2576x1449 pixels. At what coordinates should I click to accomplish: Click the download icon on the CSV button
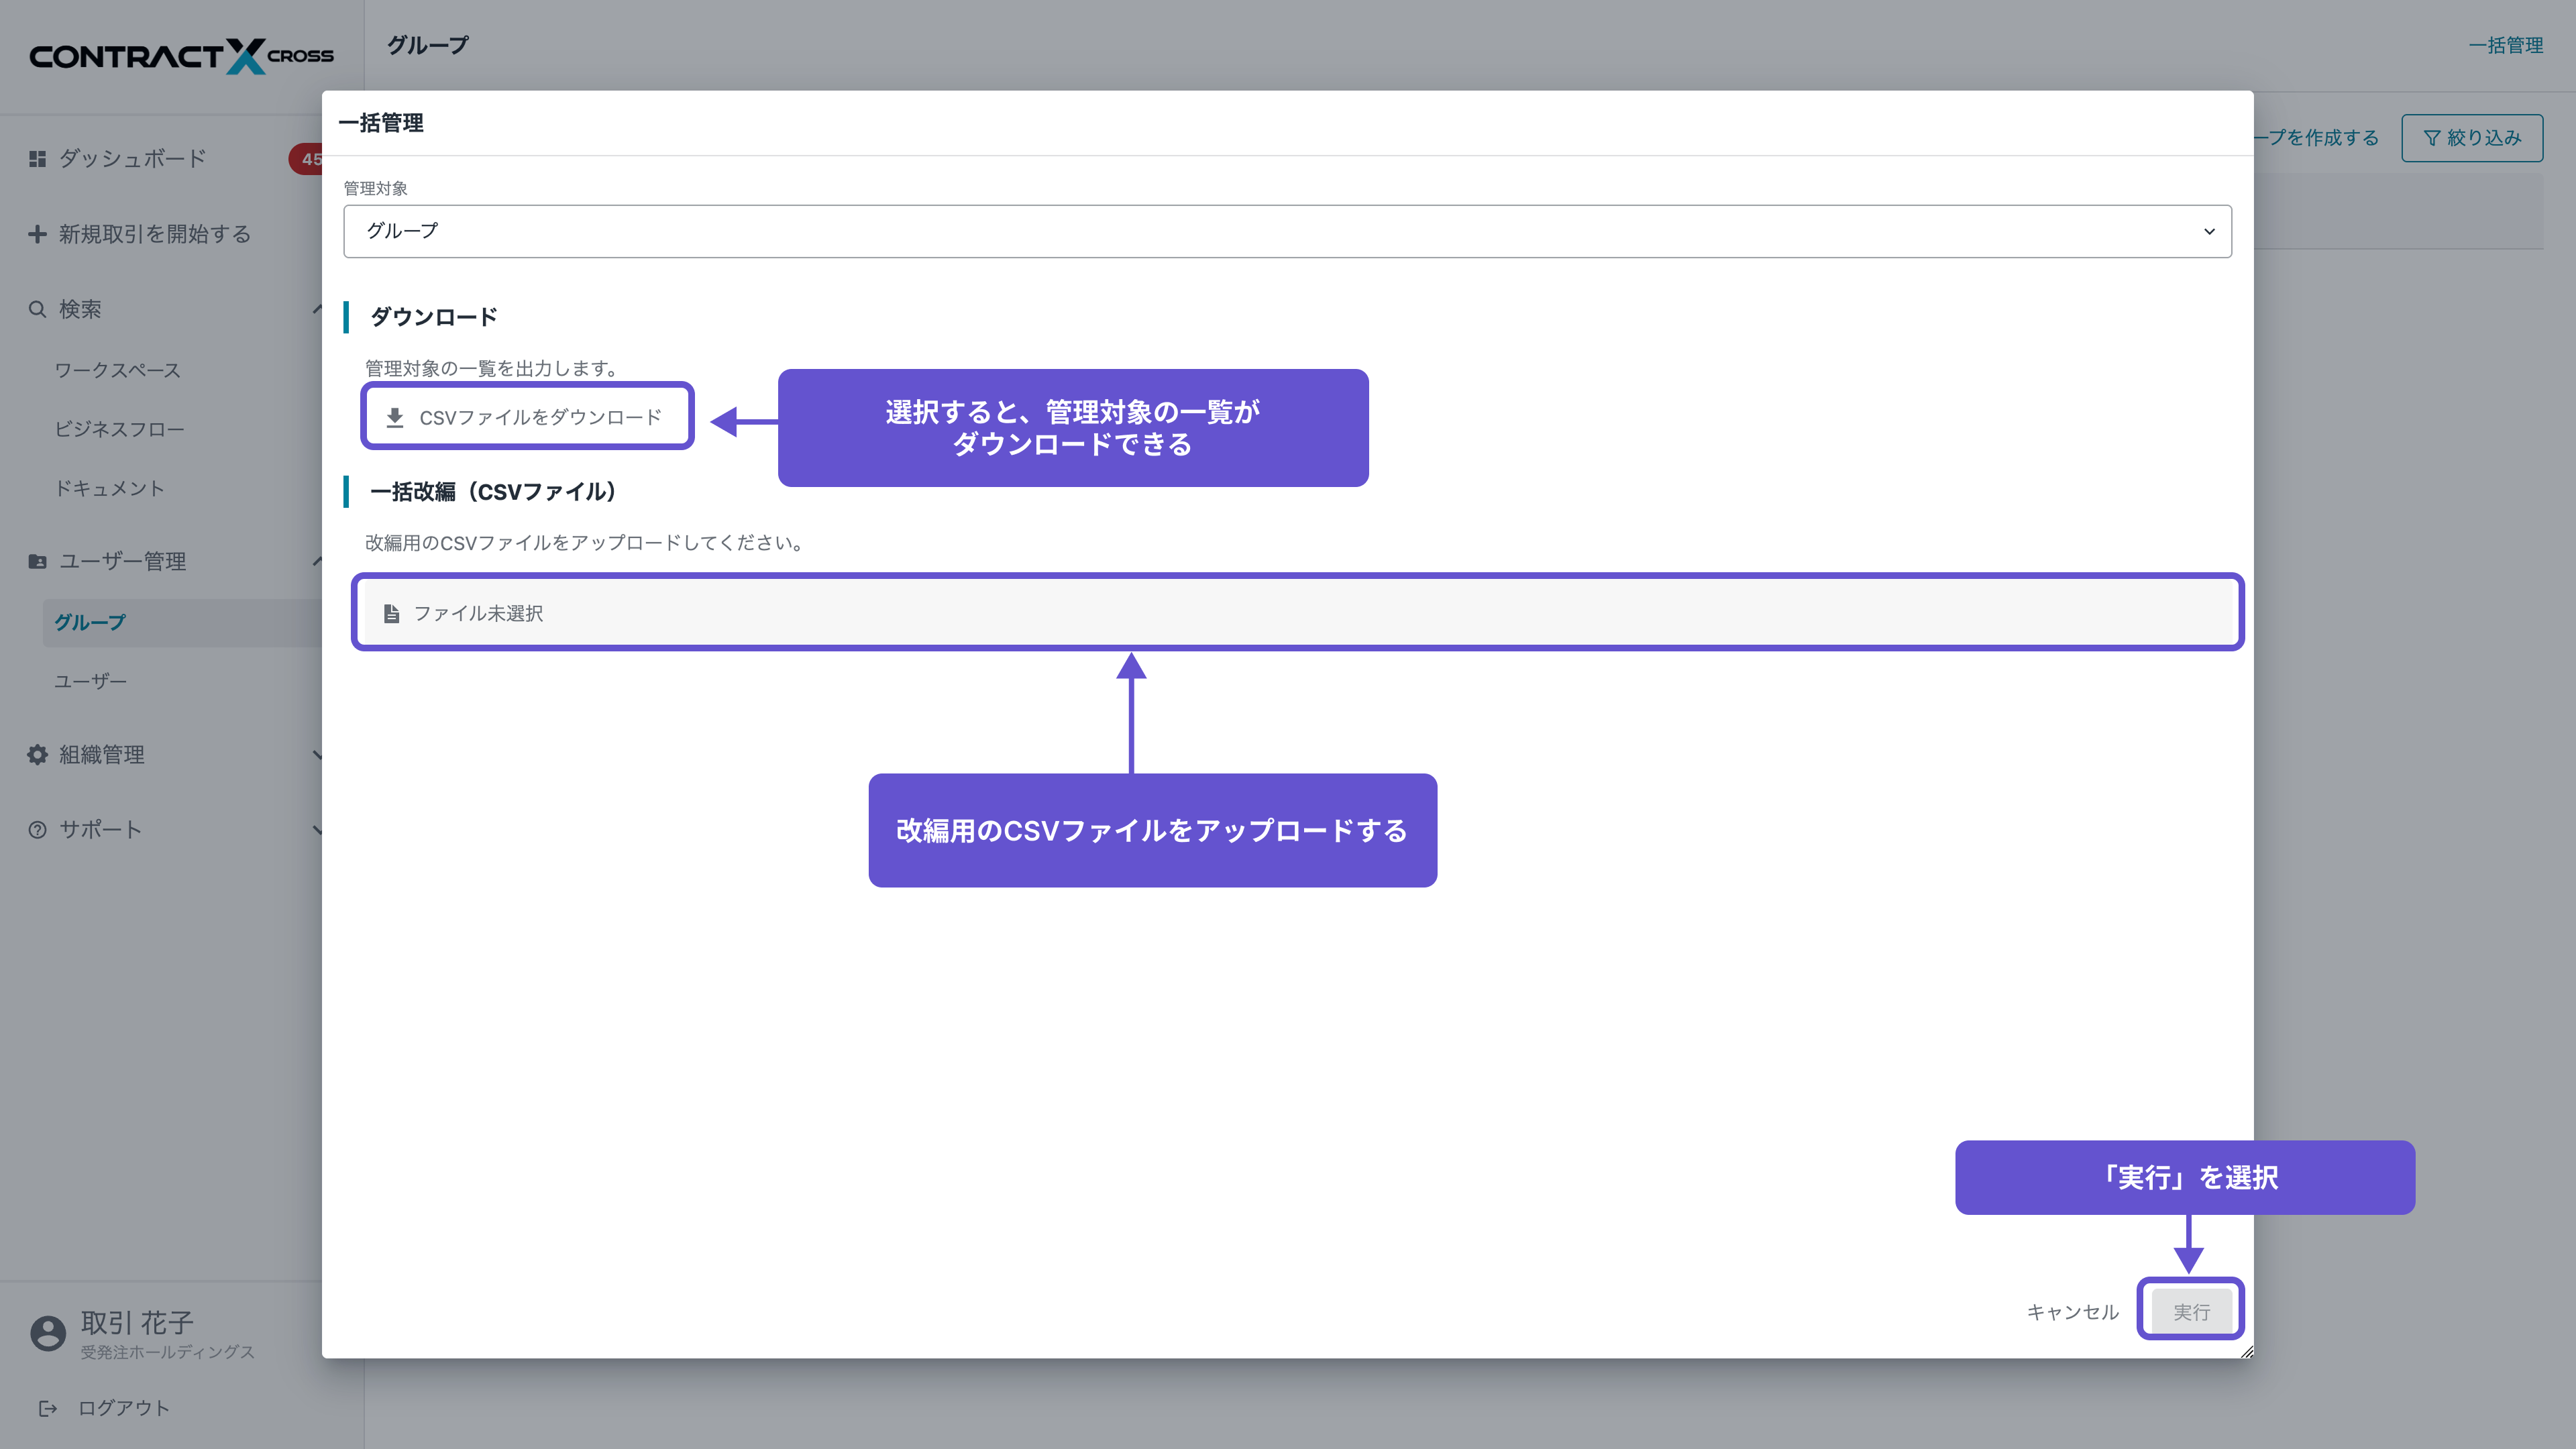pos(395,417)
